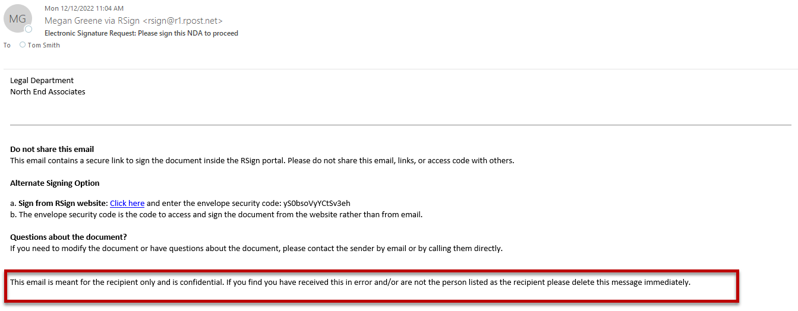Click the 'Legal Department' signature line
798x311 pixels.
click(42, 81)
